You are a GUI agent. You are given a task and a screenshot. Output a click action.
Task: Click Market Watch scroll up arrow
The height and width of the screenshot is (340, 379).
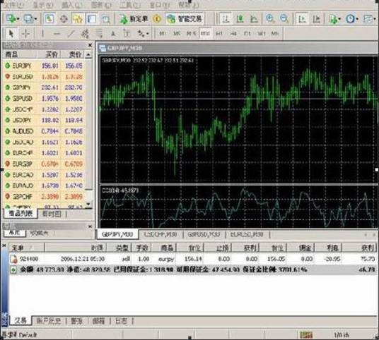(88, 55)
